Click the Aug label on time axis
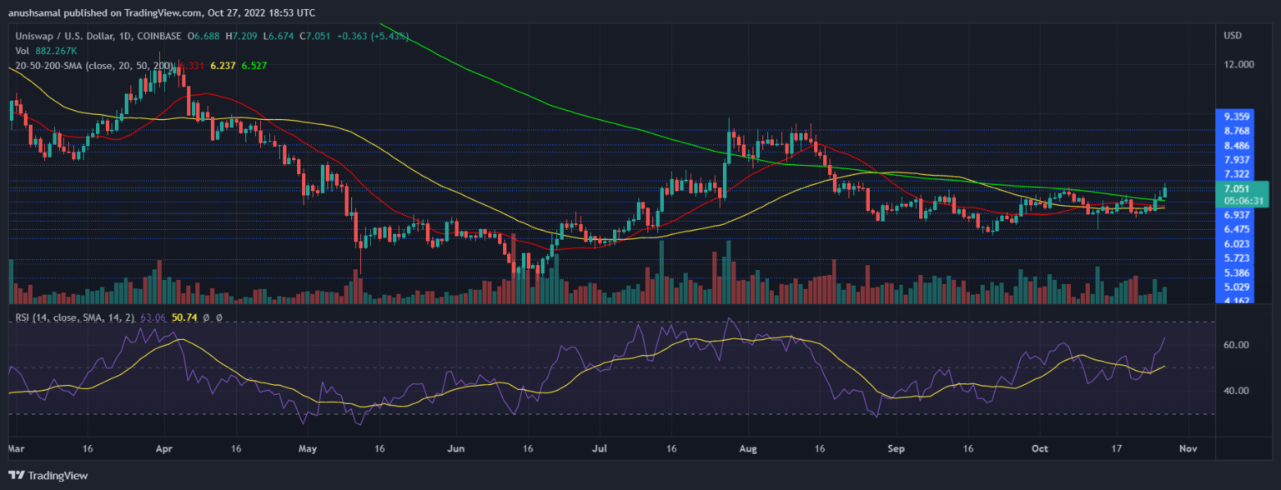Image resolution: width=1281 pixels, height=490 pixels. [x=748, y=448]
